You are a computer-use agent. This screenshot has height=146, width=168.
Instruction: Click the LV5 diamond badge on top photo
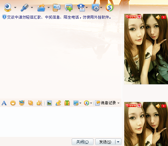131,17
